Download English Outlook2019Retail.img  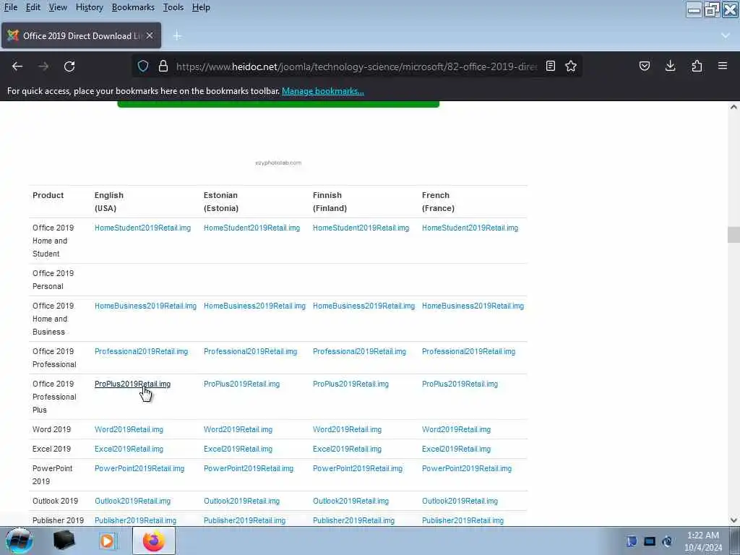tap(133, 502)
